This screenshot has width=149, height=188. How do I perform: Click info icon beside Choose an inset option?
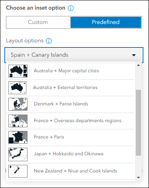(x=71, y=8)
